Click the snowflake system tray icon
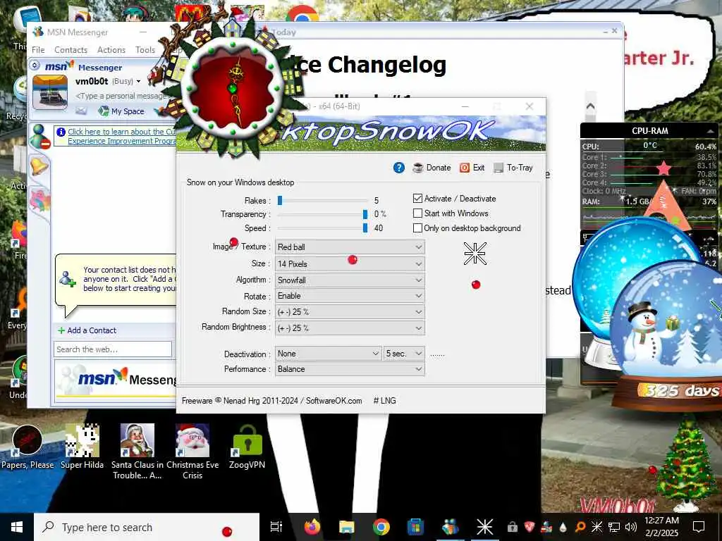 tap(596, 527)
